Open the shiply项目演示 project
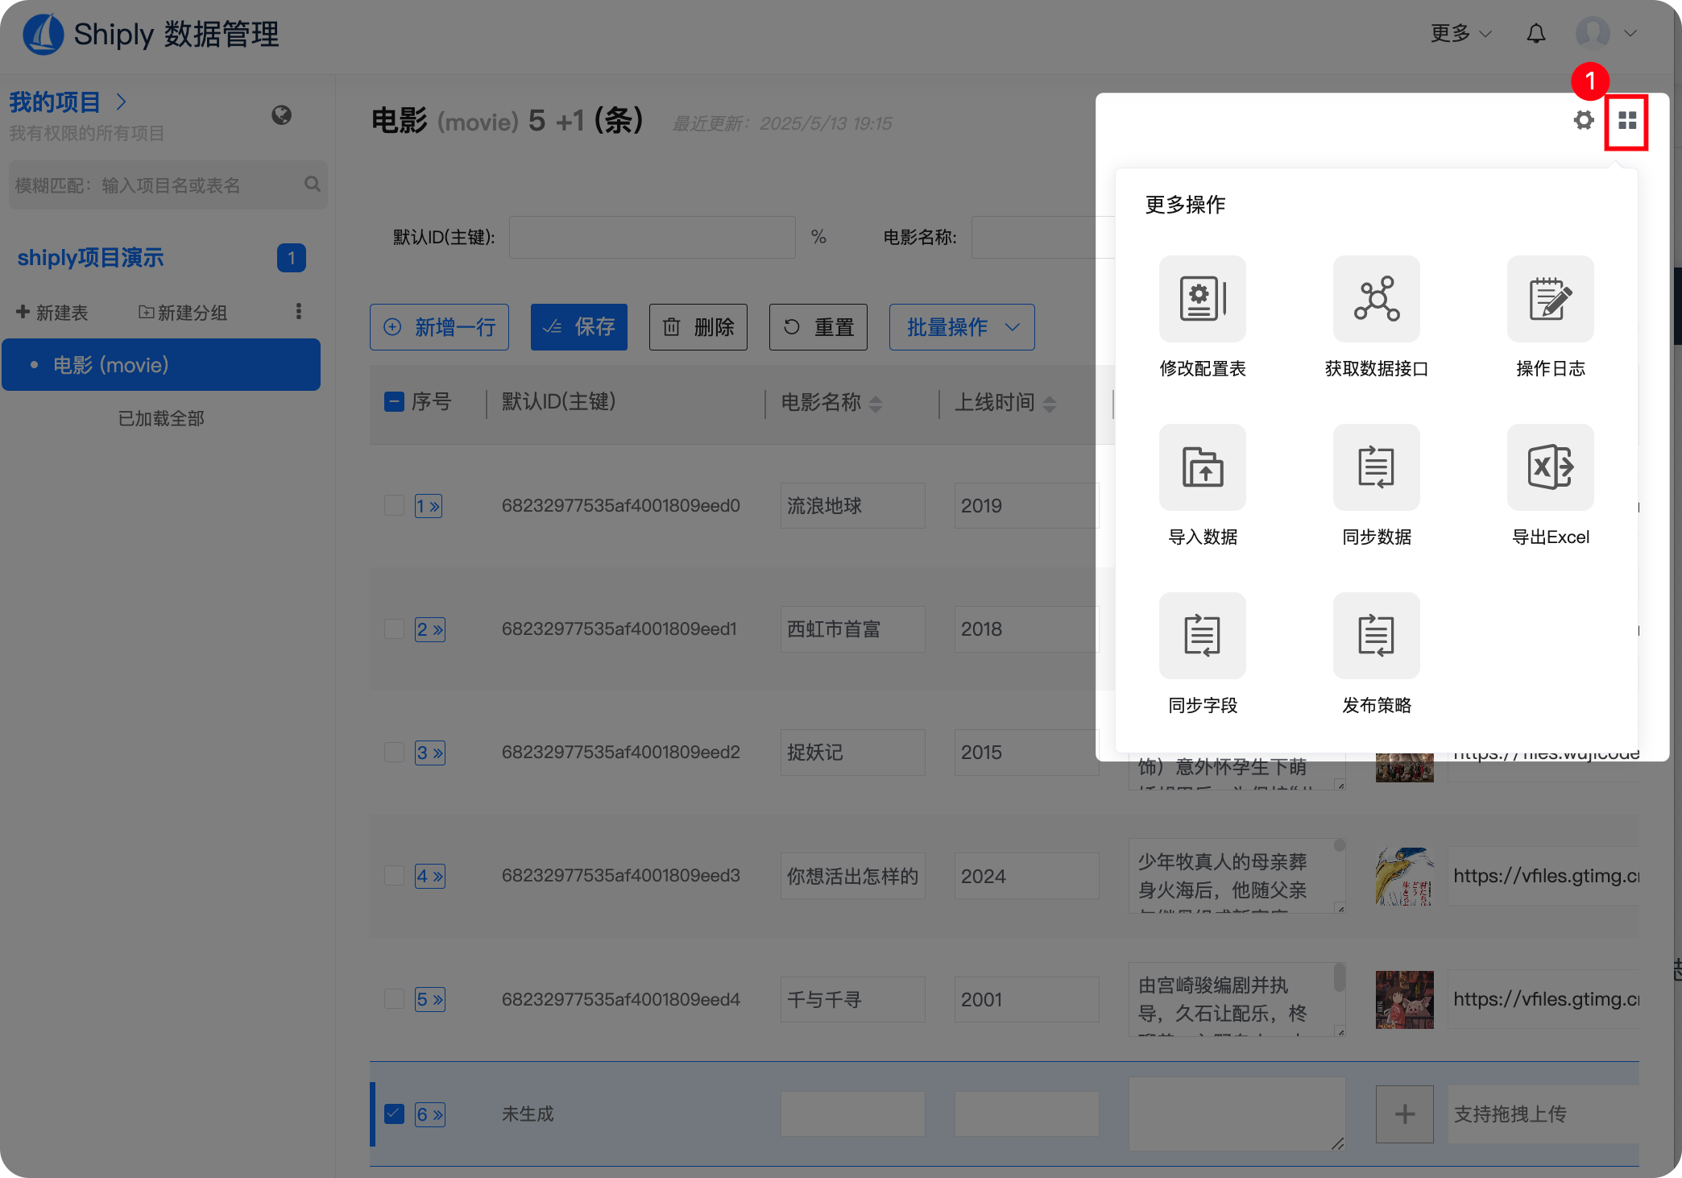 click(90, 258)
